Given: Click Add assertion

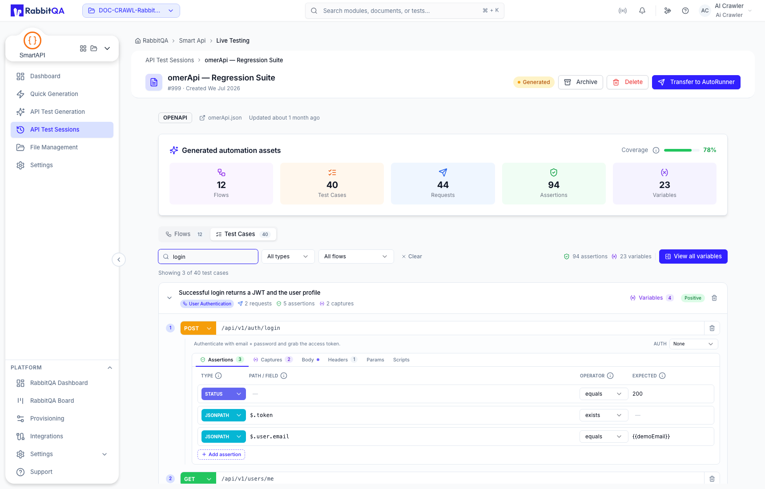Looking at the screenshot, I should pos(221,454).
